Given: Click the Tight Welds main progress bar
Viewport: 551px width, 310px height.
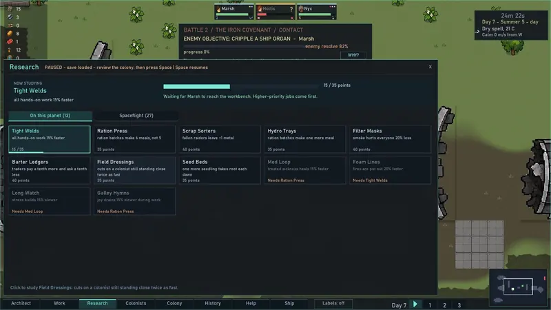Looking at the screenshot, I should pyautogui.click(x=241, y=87).
